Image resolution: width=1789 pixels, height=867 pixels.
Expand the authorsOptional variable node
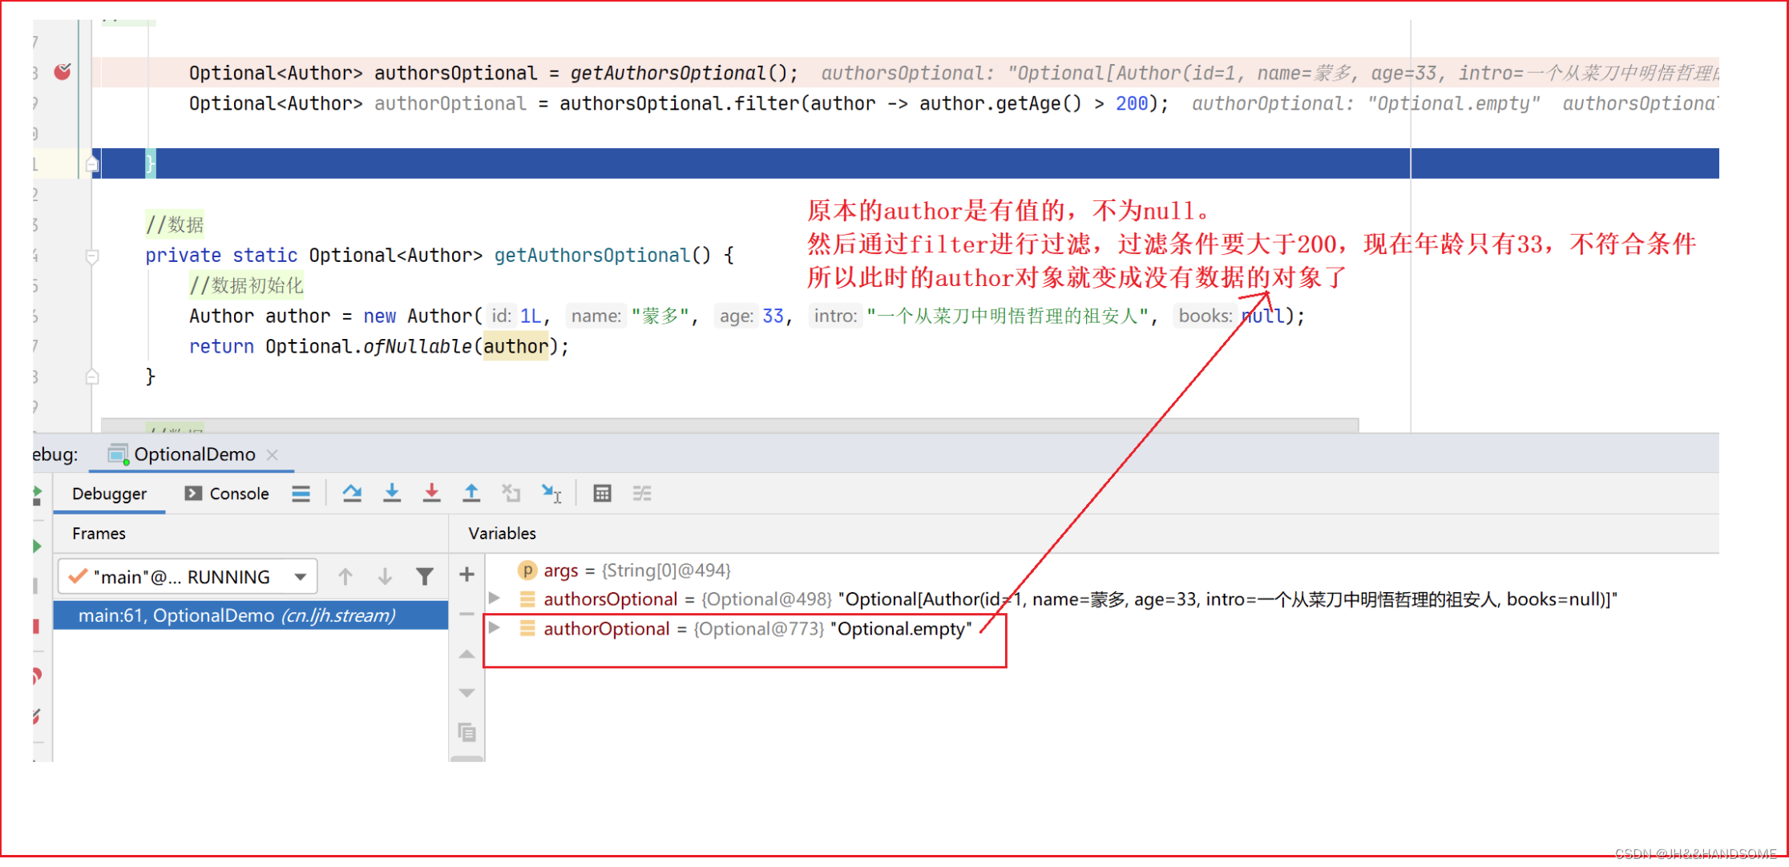click(495, 599)
